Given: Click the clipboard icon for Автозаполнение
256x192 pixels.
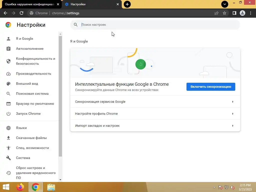Looking at the screenshot, I should click(8, 49).
